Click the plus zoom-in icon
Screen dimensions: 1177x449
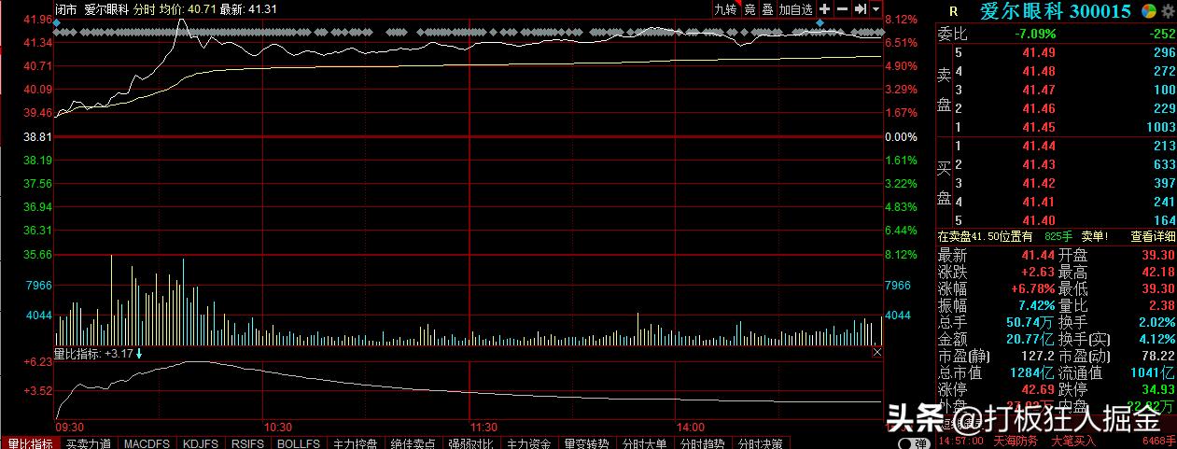pos(824,9)
